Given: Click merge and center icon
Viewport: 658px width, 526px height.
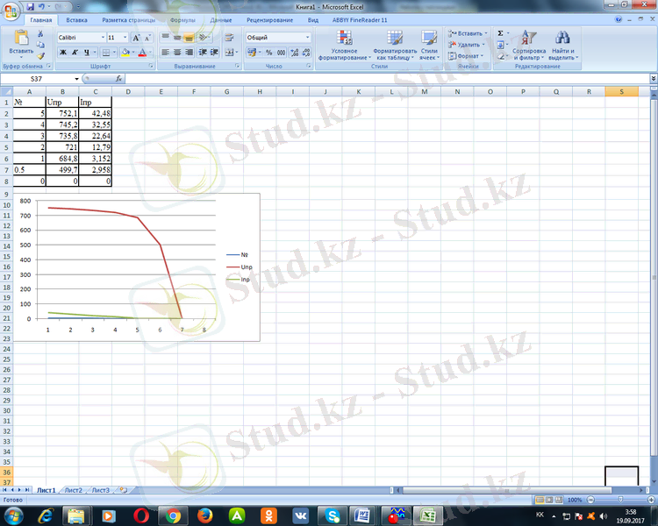Looking at the screenshot, I should pyautogui.click(x=230, y=53).
